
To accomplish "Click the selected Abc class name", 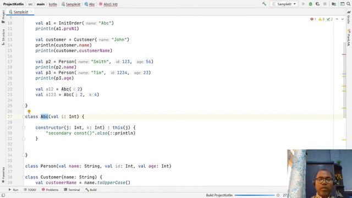I will (x=45, y=117).
